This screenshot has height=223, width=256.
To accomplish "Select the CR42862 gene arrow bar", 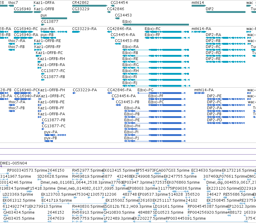I will pos(90,6).
